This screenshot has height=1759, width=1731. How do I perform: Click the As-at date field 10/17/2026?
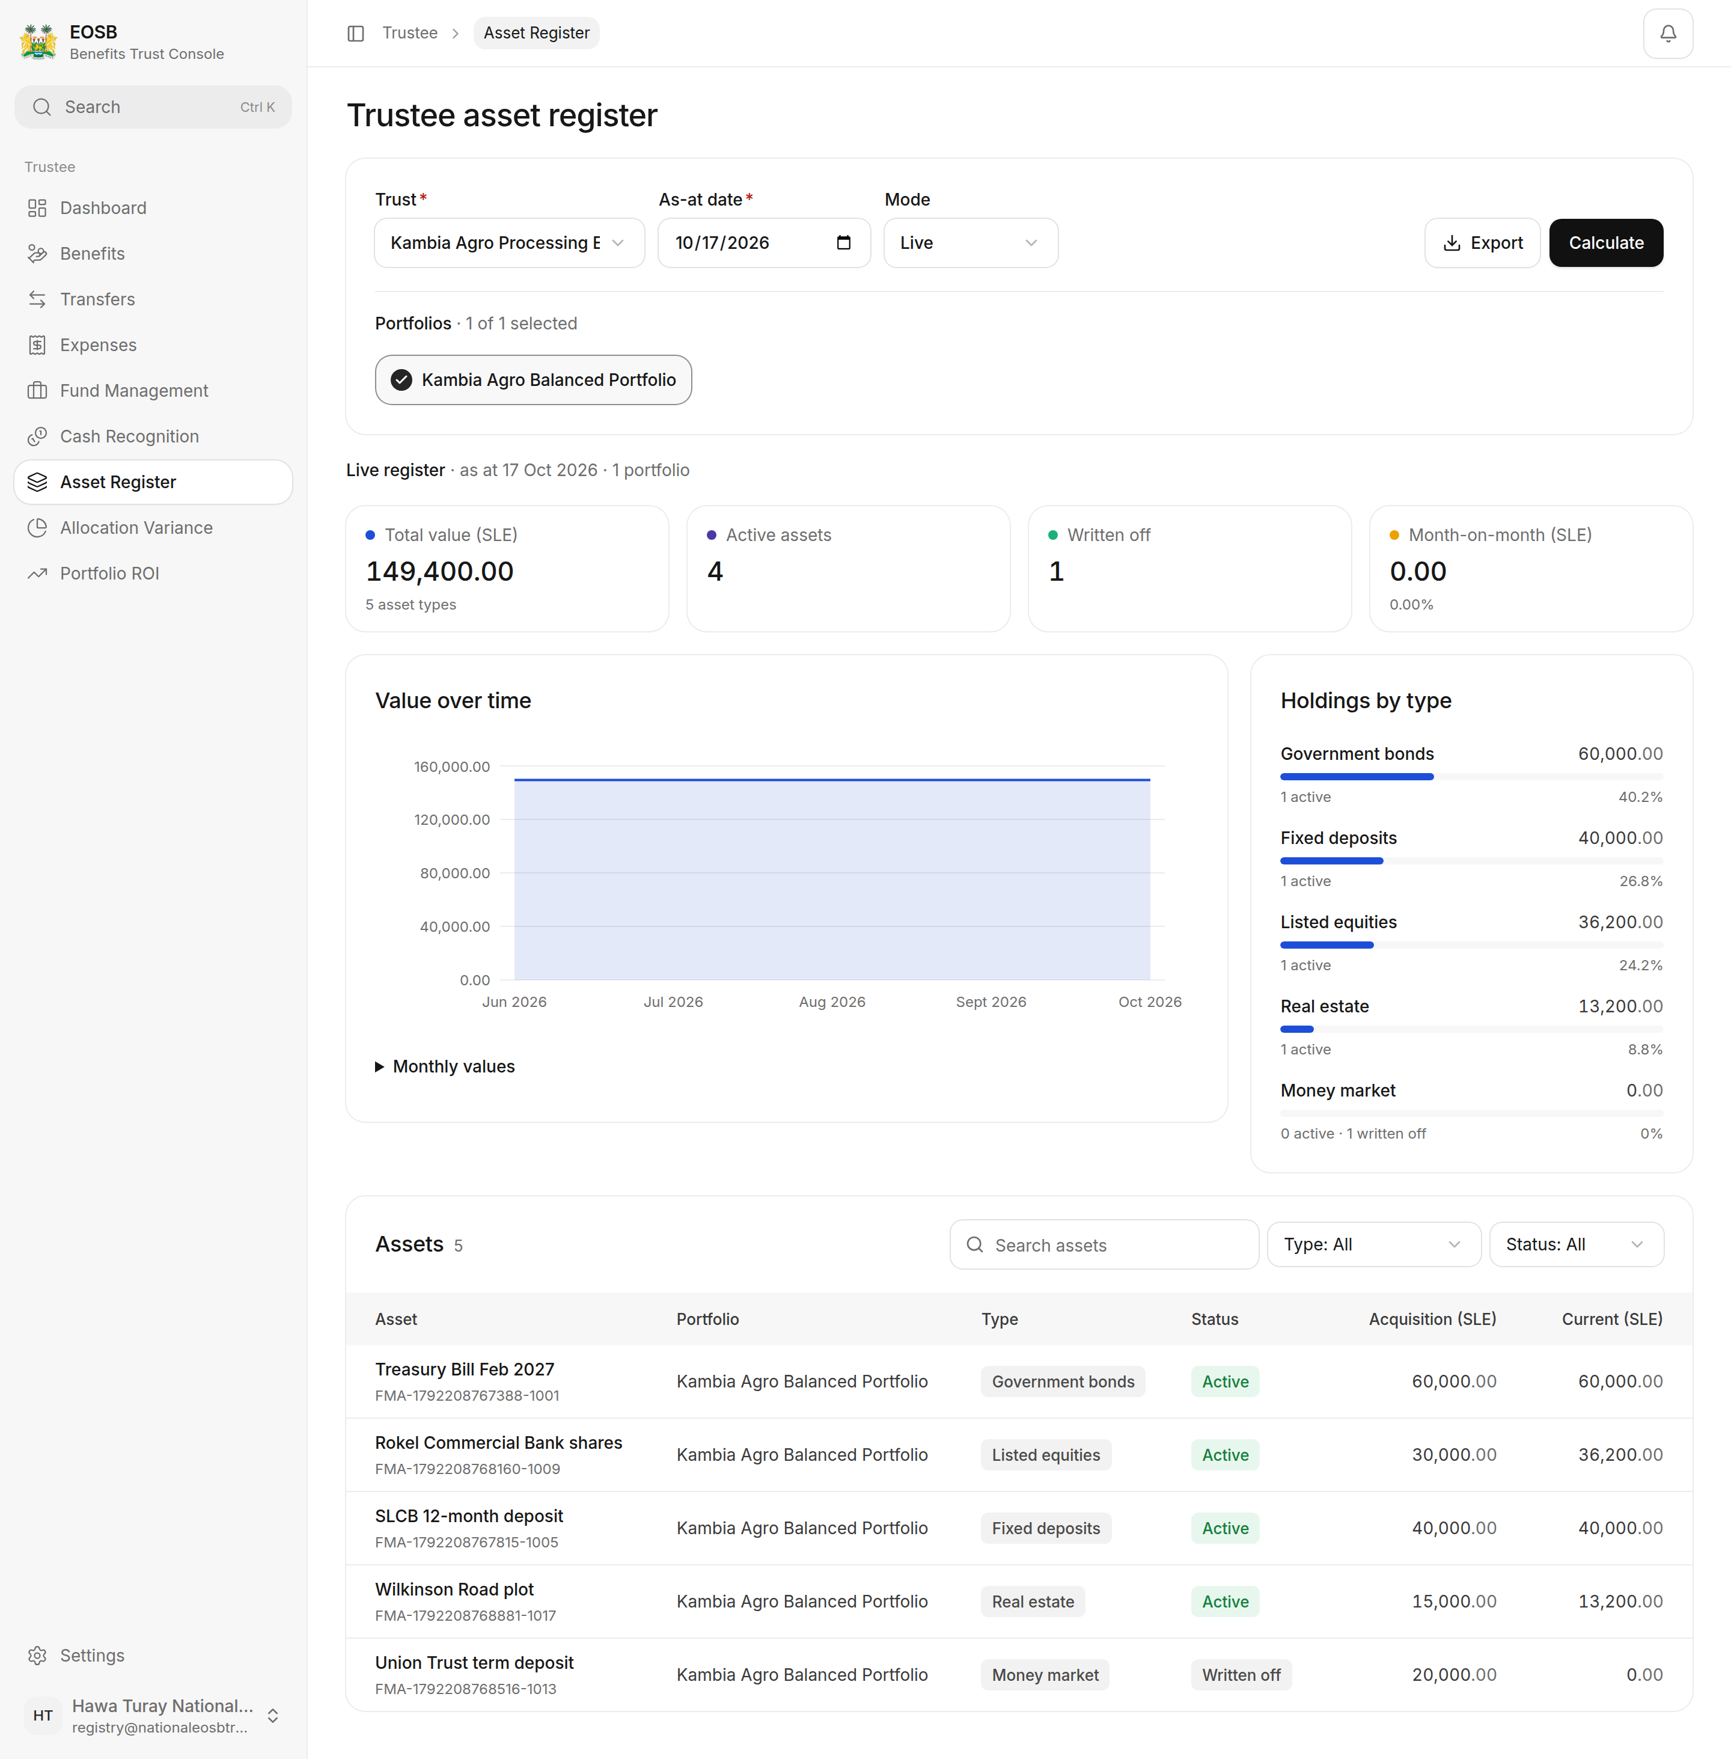point(764,243)
